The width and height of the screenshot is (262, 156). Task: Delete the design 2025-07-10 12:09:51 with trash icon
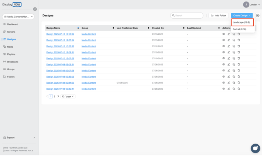[x=239, y=52]
